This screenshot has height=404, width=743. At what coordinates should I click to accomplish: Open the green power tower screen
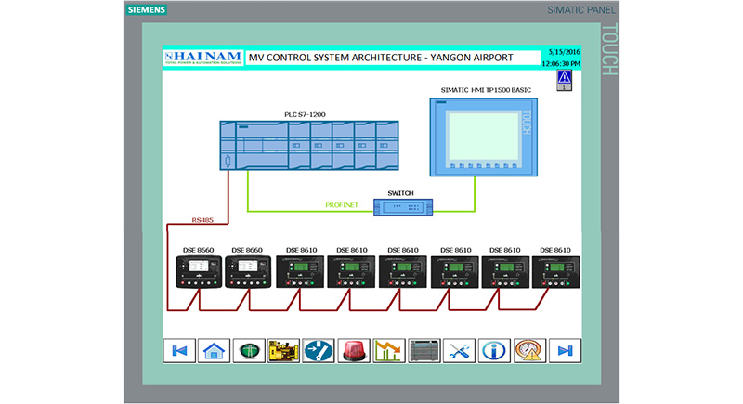point(249,350)
